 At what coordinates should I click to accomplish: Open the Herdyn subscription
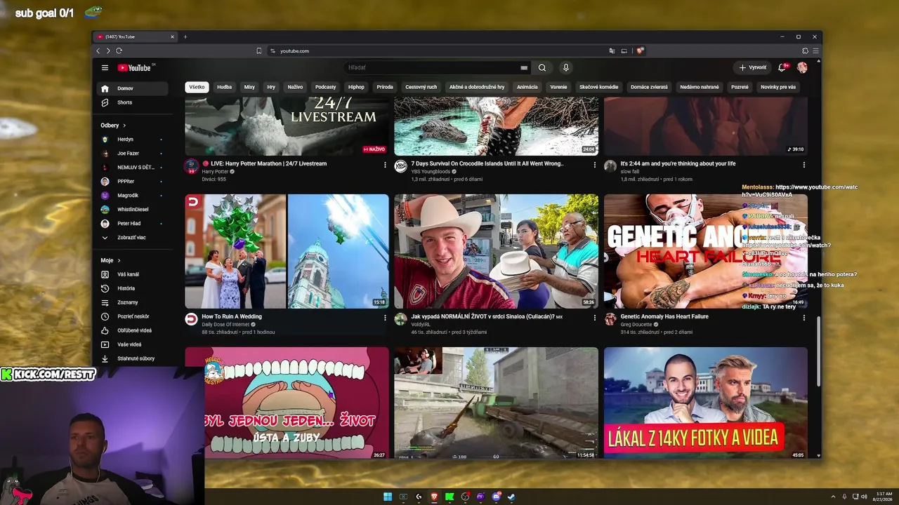(133, 140)
